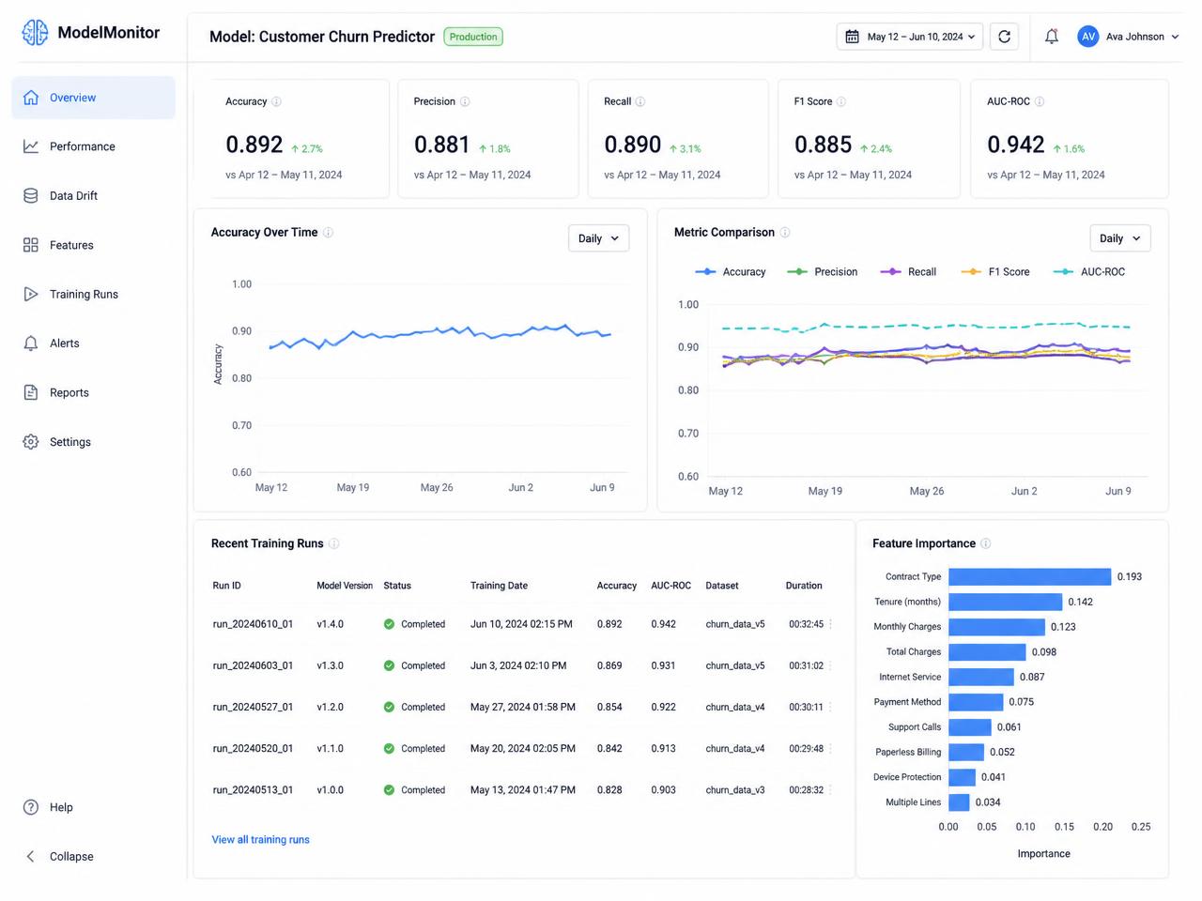Image resolution: width=1202 pixels, height=901 pixels.
Task: Toggle F1 Score series in the legend
Action: pyautogui.click(x=995, y=272)
